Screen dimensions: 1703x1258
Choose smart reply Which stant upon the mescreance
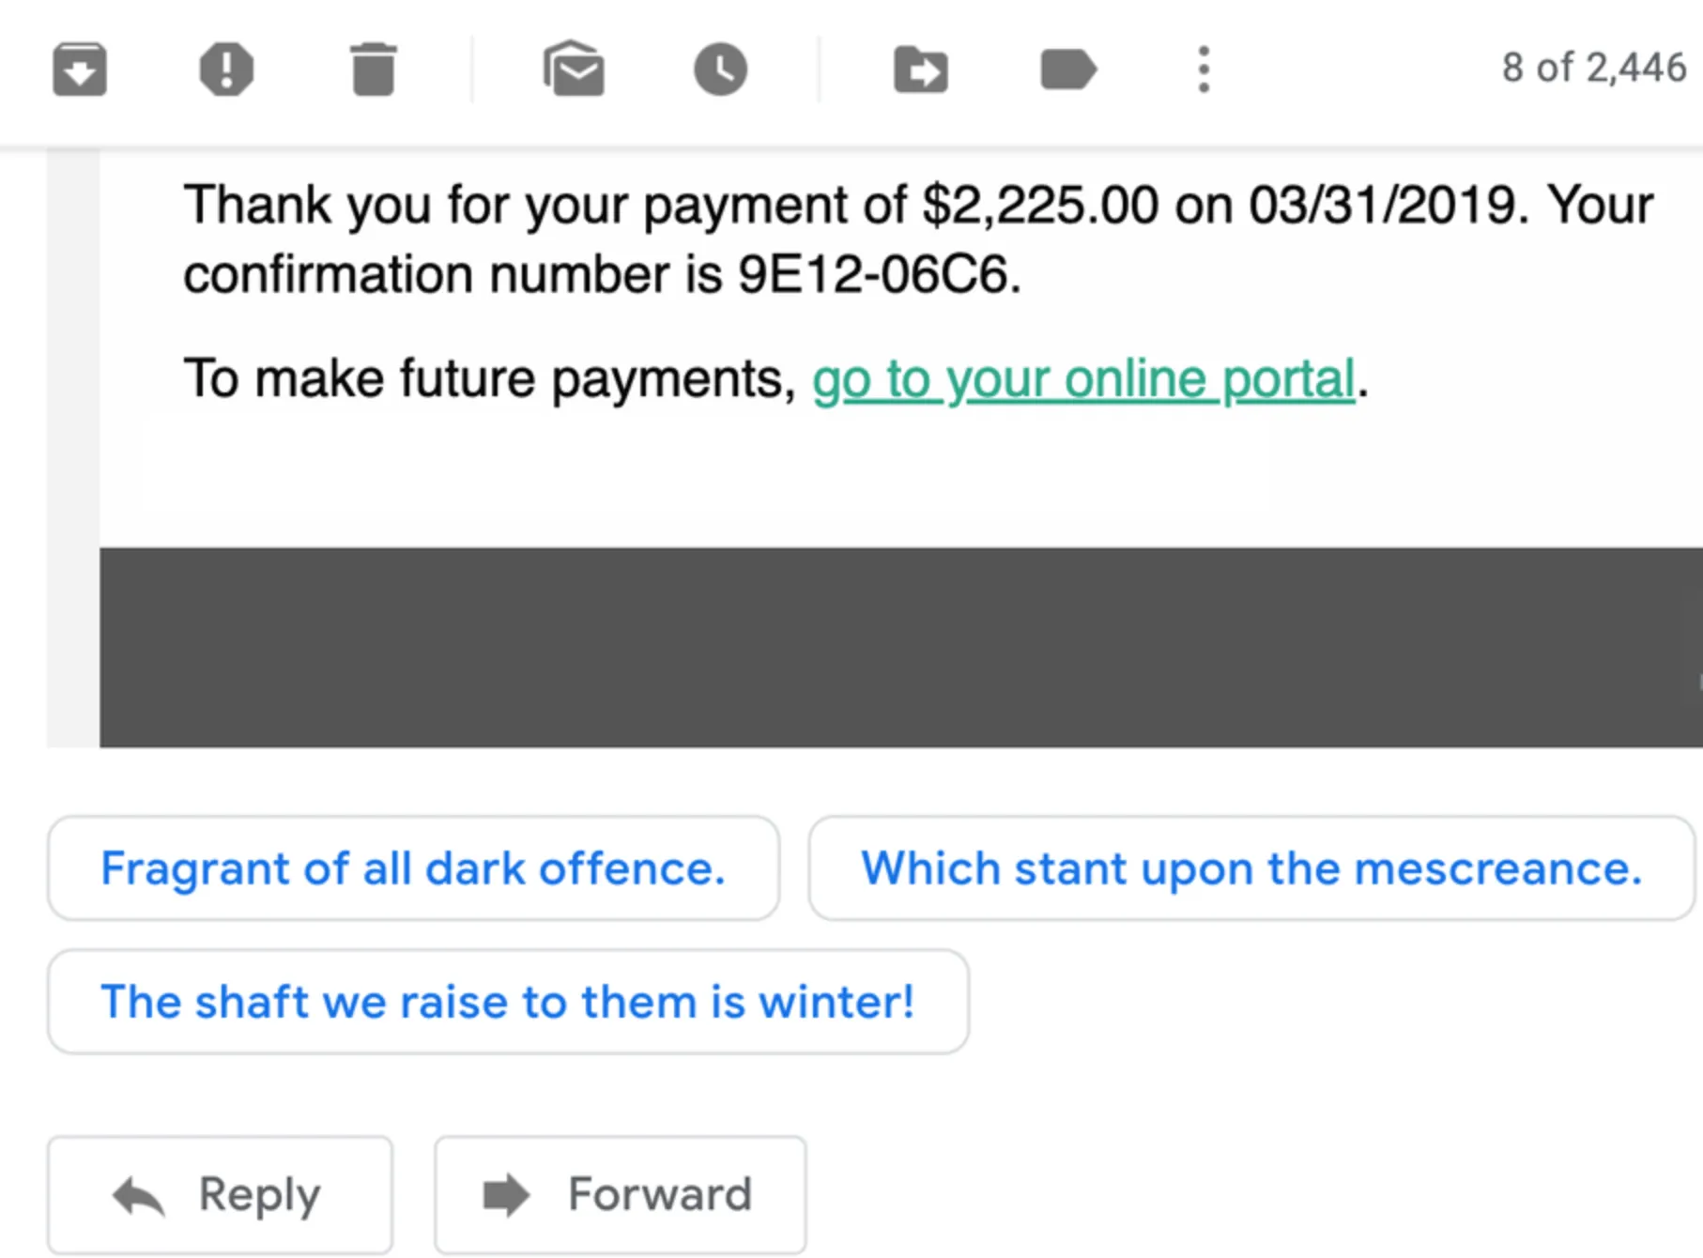[1251, 868]
